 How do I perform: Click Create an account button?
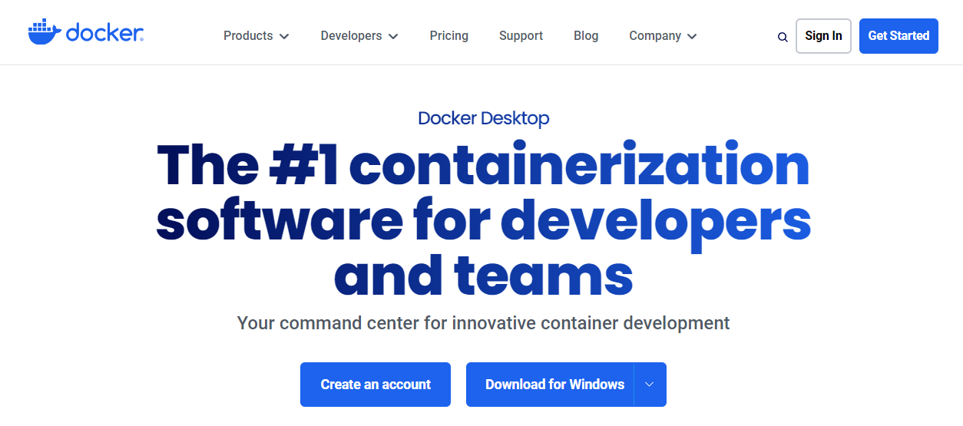pyautogui.click(x=376, y=385)
